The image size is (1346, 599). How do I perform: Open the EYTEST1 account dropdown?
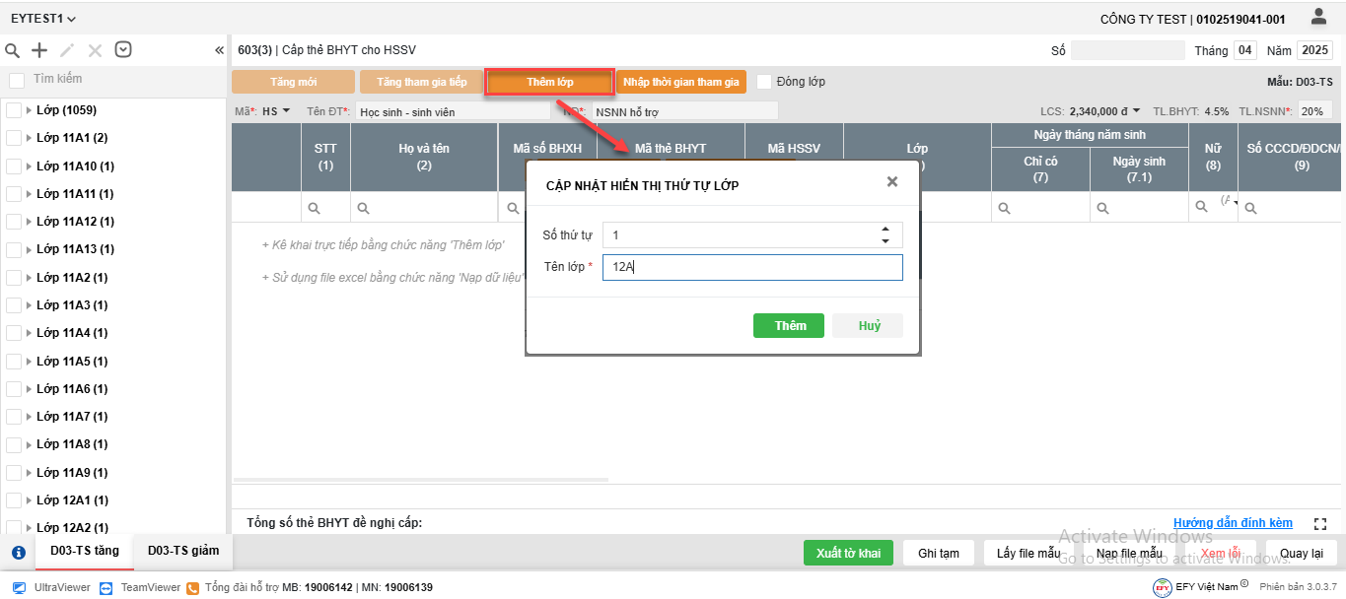point(43,19)
